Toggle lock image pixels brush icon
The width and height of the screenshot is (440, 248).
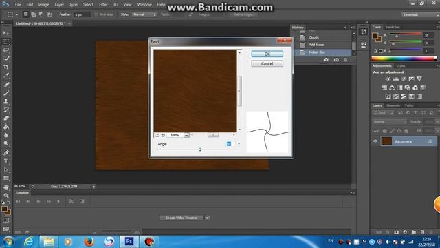[x=392, y=131]
